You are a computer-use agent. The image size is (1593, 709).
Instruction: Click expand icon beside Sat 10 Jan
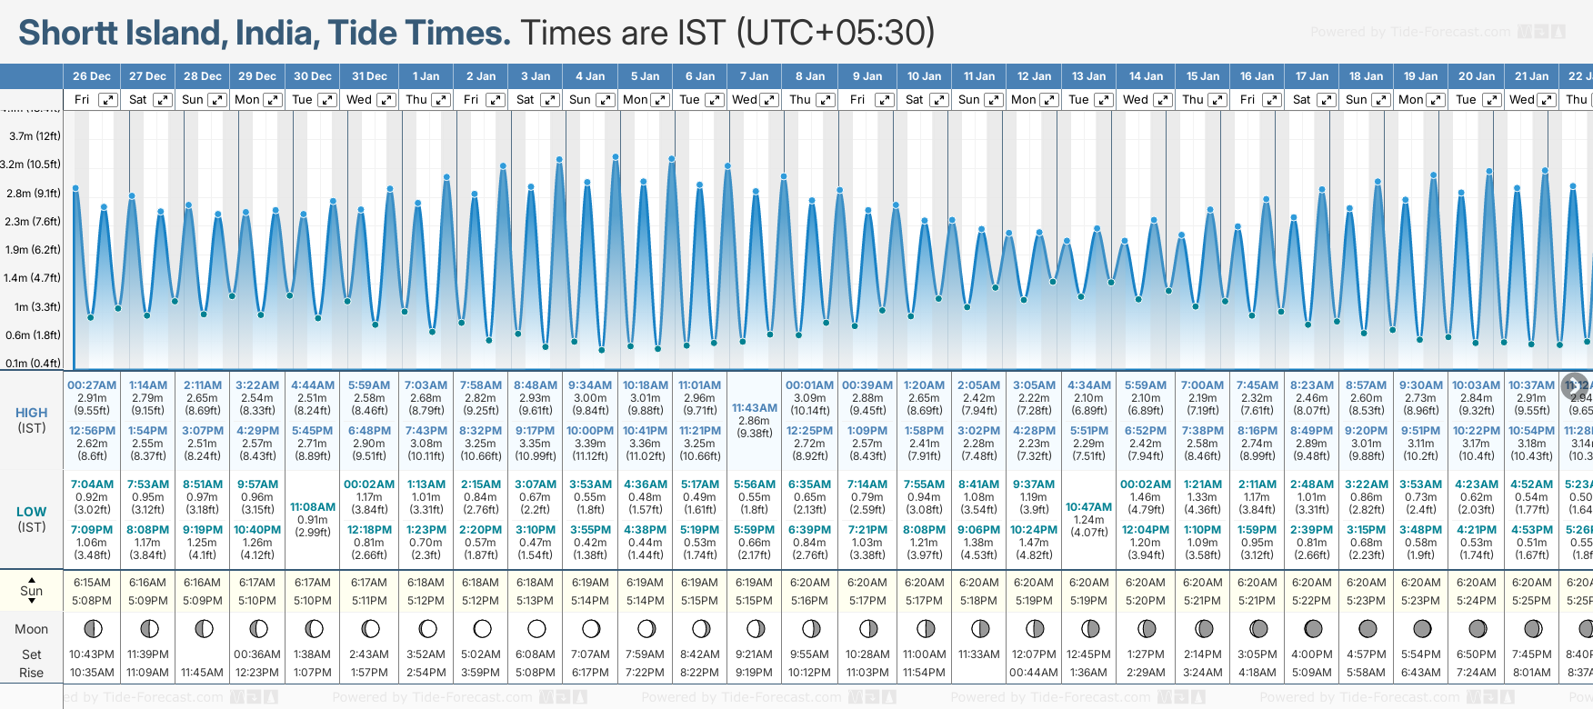939,100
